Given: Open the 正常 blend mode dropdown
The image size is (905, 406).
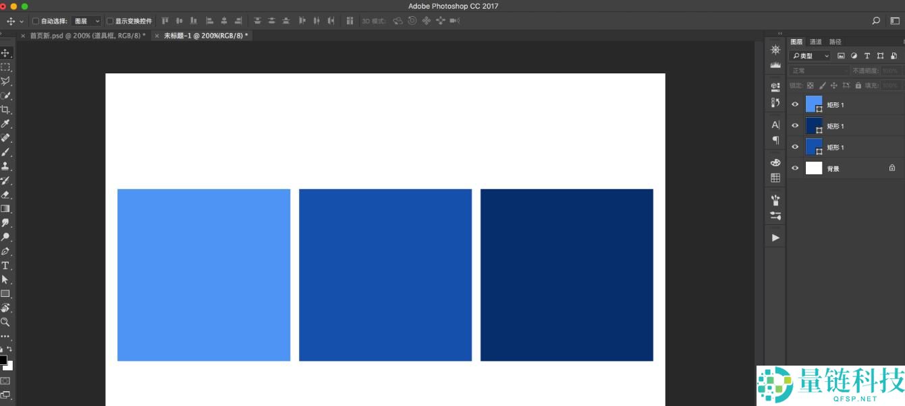Looking at the screenshot, I should tap(819, 71).
